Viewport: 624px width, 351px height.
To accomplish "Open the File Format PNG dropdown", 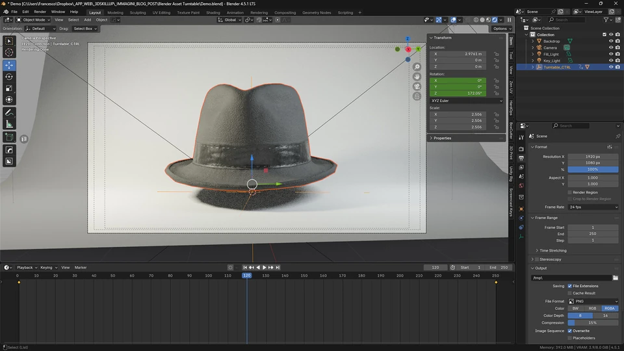I will pos(593,301).
